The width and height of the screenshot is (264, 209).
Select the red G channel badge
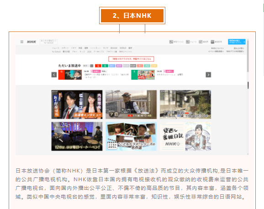[x=98, y=66]
